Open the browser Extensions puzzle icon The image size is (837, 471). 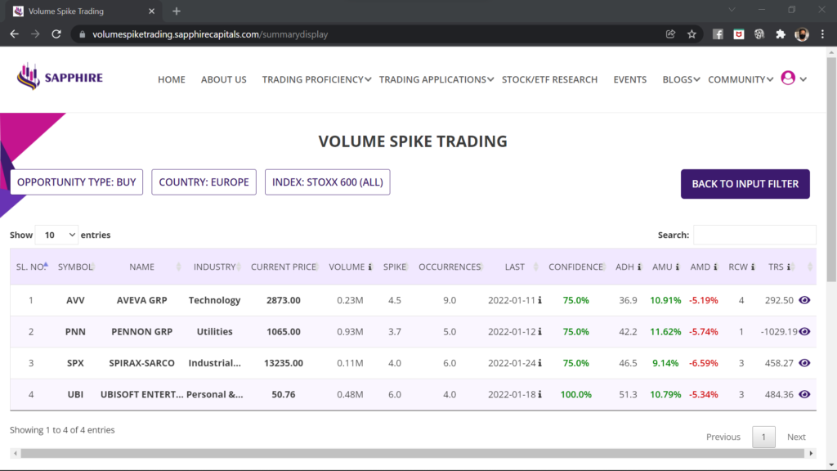tap(780, 34)
